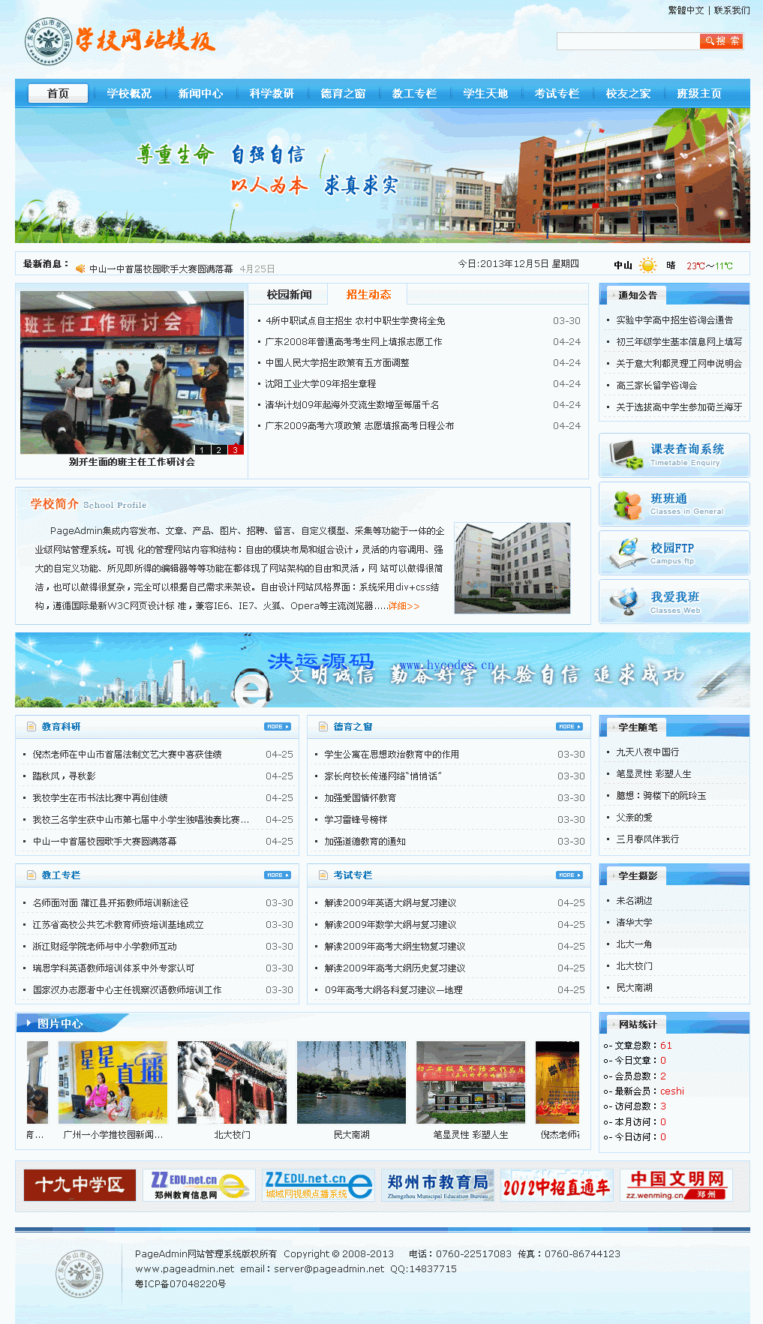763x1324 pixels.
Task: Open 新闻中心 navigation item
Action: 200,94
